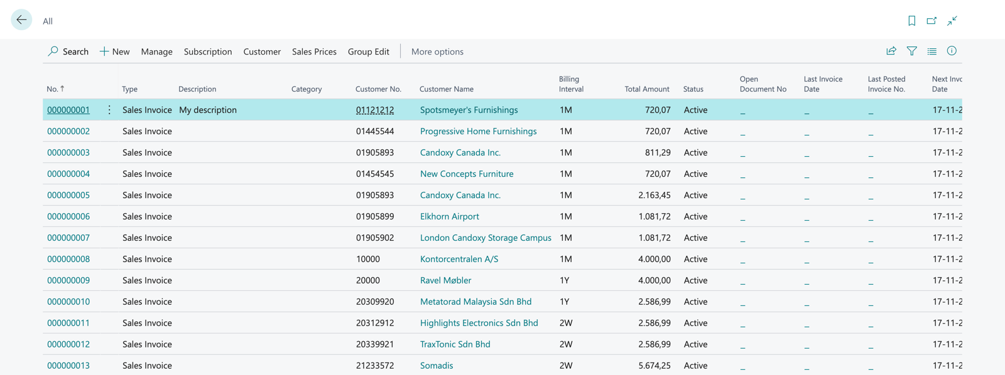This screenshot has height=375, width=1005.
Task: Expand More options
Action: tap(437, 51)
